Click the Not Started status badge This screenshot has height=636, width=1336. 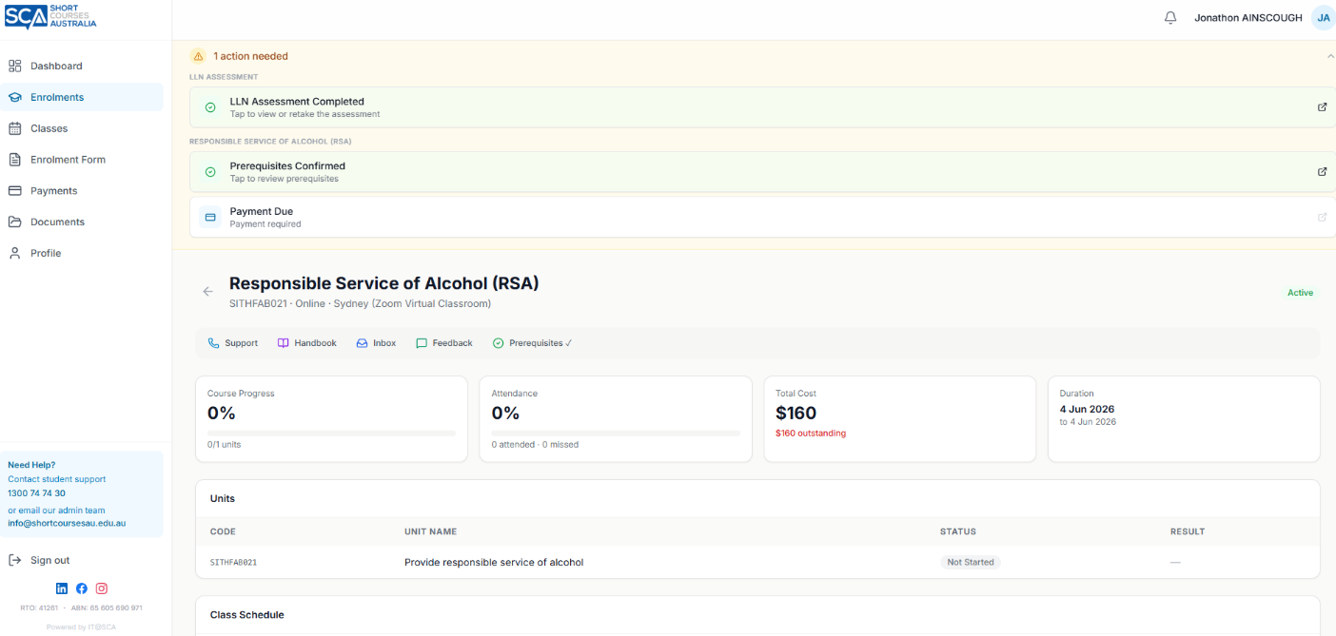(x=971, y=563)
